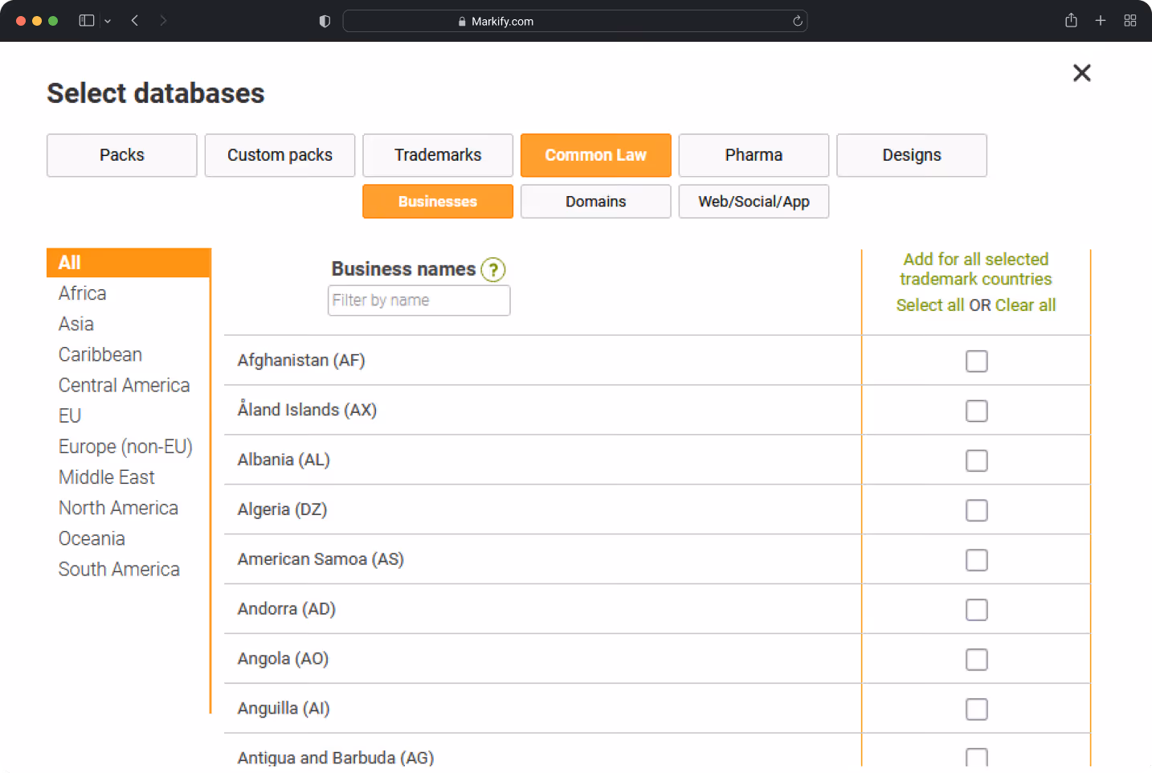
Task: Switch to Web/Social/App sub-tab
Action: pos(754,202)
